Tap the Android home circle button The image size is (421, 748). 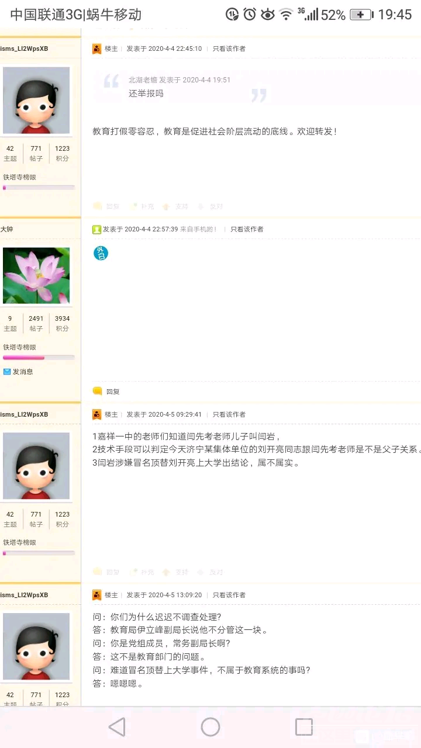210,727
